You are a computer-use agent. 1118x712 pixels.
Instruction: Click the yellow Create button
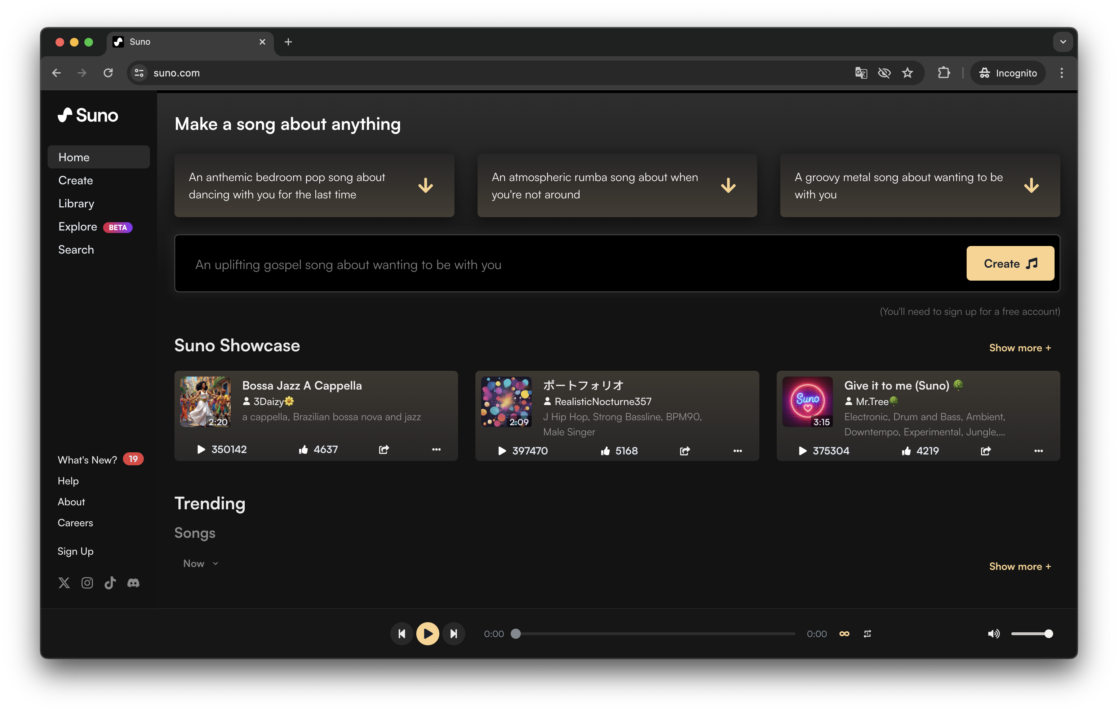1010,264
